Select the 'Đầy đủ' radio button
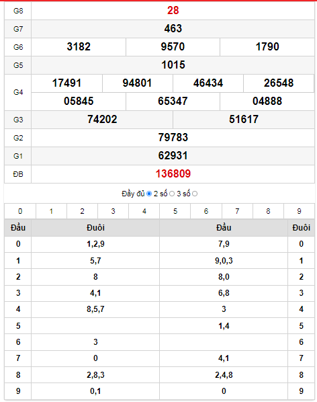Viewport: 317px width, 402px height. [x=149, y=194]
